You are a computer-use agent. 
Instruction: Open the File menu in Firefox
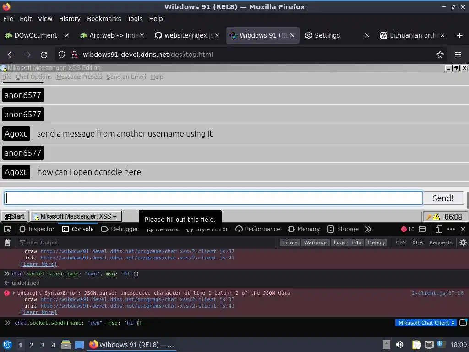[8, 19]
